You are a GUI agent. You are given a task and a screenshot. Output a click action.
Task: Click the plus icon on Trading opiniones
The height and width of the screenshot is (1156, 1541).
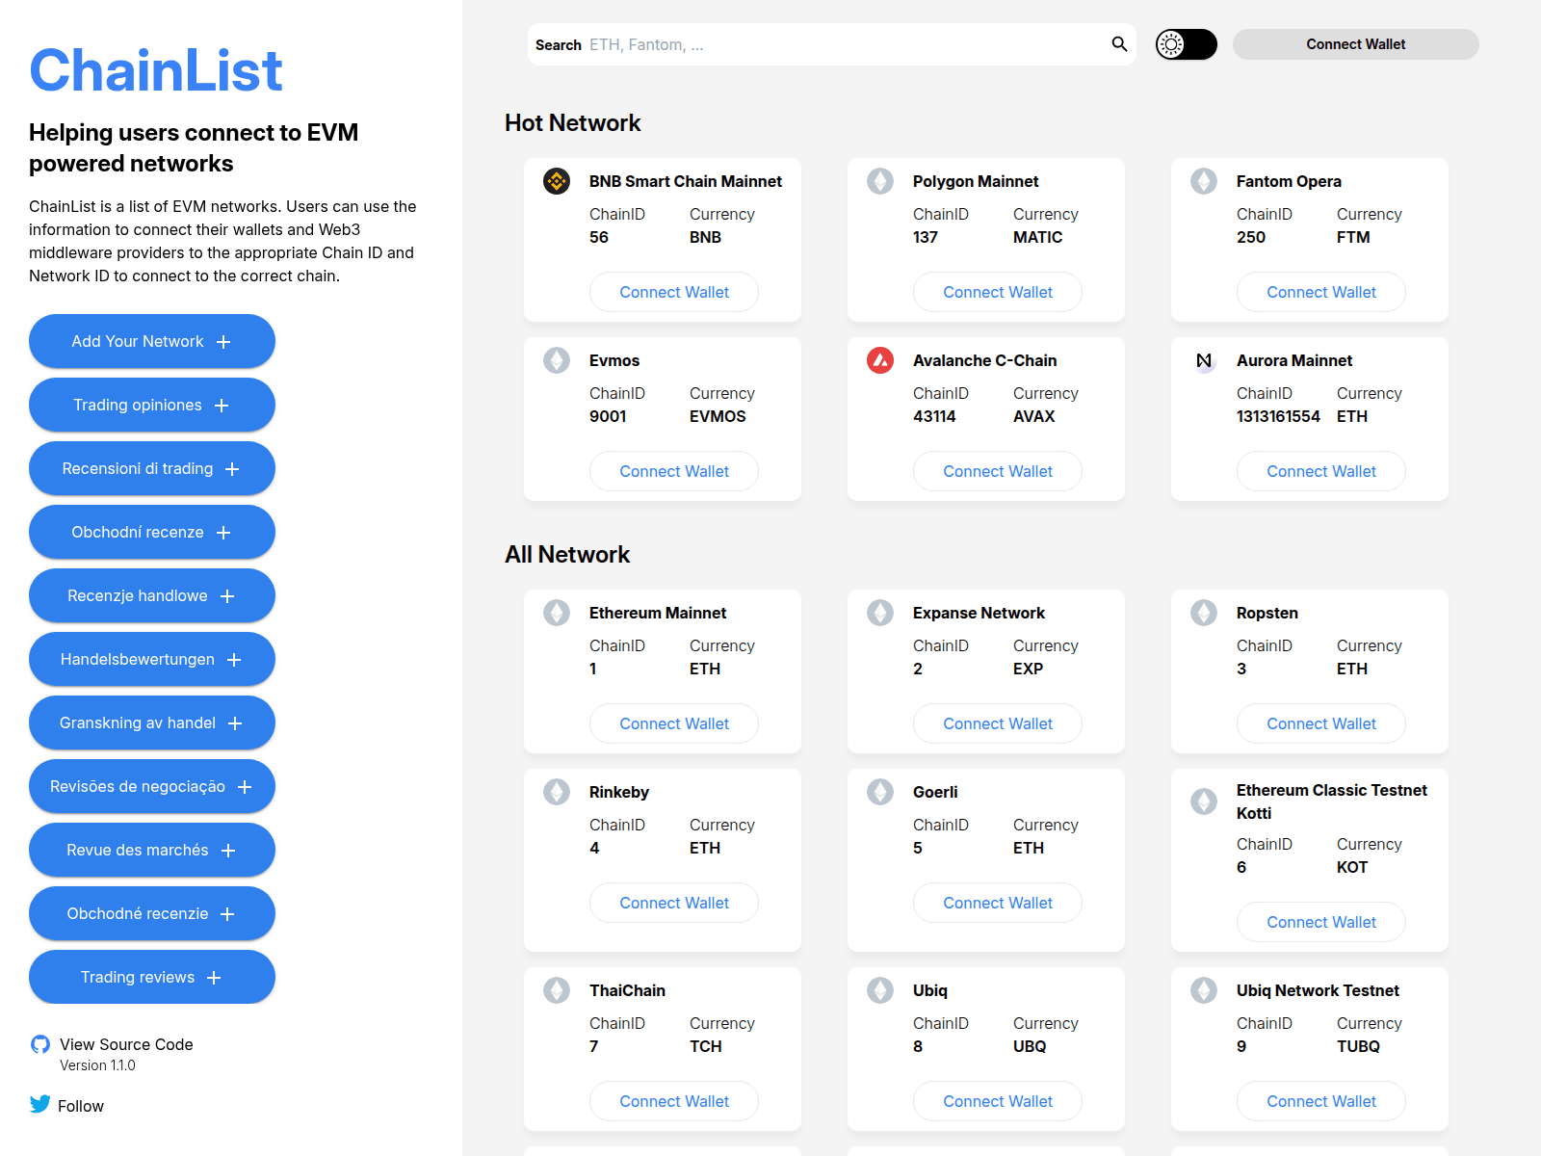222,406
